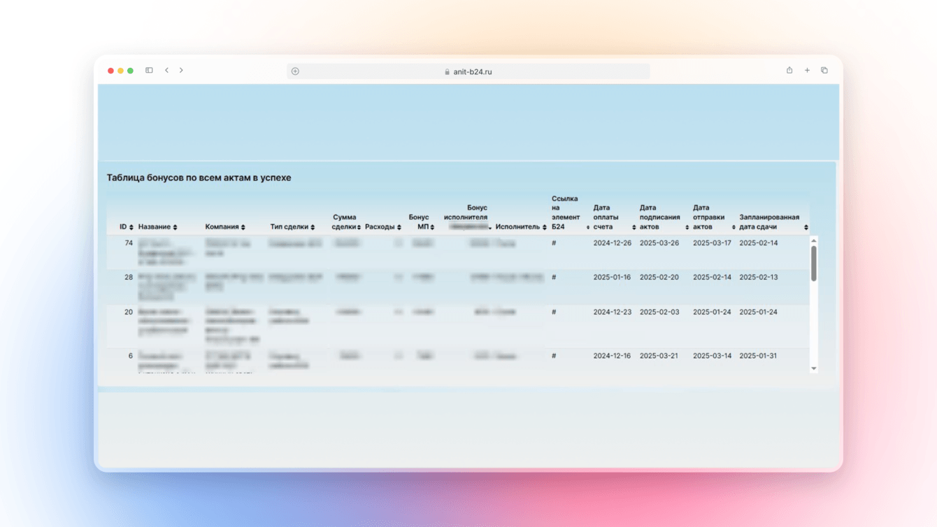Open a new tab with plus icon
The height and width of the screenshot is (527, 937).
807,71
